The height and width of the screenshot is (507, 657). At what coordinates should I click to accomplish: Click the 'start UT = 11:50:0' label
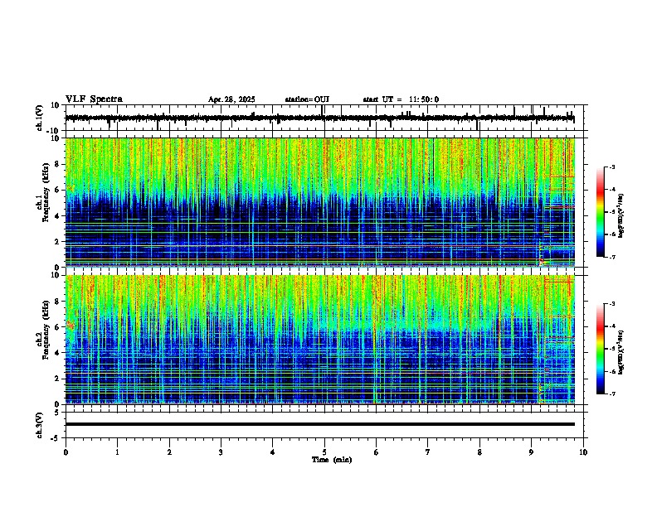(x=401, y=99)
